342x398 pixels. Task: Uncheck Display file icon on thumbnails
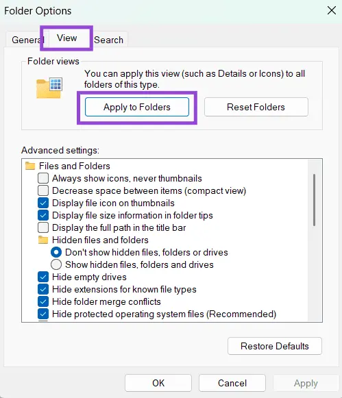point(43,203)
